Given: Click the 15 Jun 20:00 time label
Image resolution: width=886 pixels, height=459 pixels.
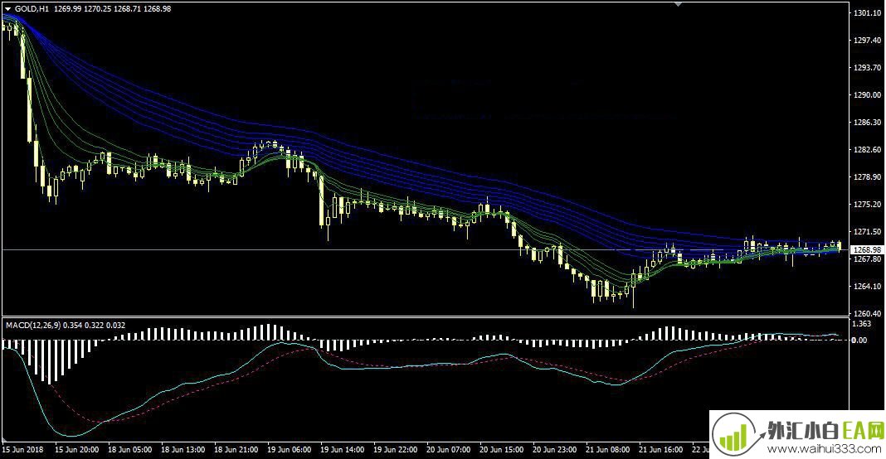Looking at the screenshot, I should (77, 449).
